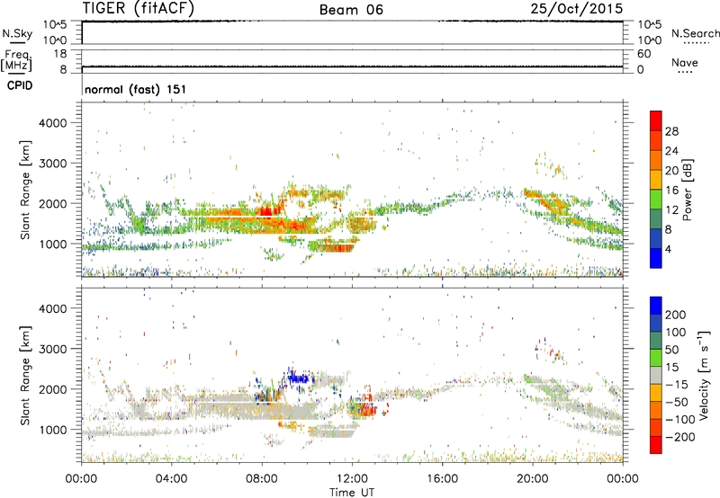720x498 pixels.
Task: Select the 1000 tick in the velocity panel
Action: coord(53,430)
